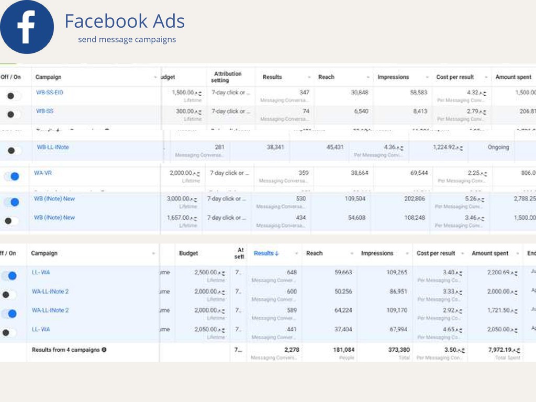Image resolution: width=536 pixels, height=402 pixels.
Task: Click the Attribution setting column header
Action: [x=226, y=77]
